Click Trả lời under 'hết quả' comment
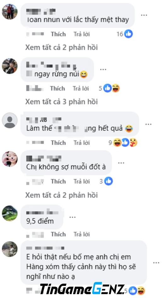 pyautogui.click(x=82, y=143)
